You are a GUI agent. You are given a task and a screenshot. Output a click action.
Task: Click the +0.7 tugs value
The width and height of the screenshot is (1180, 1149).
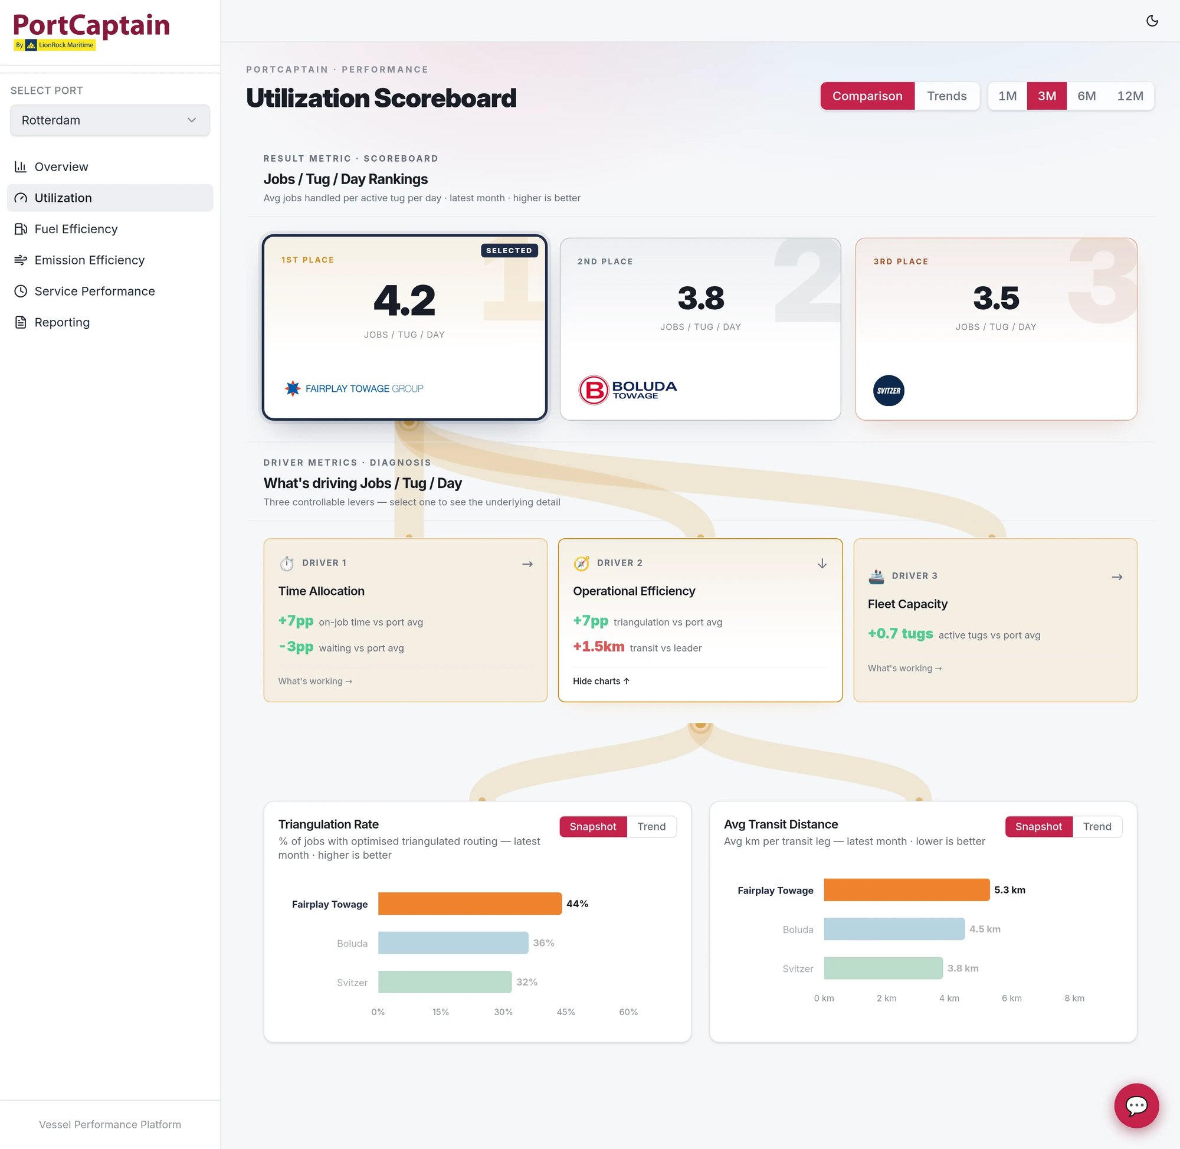pos(900,634)
